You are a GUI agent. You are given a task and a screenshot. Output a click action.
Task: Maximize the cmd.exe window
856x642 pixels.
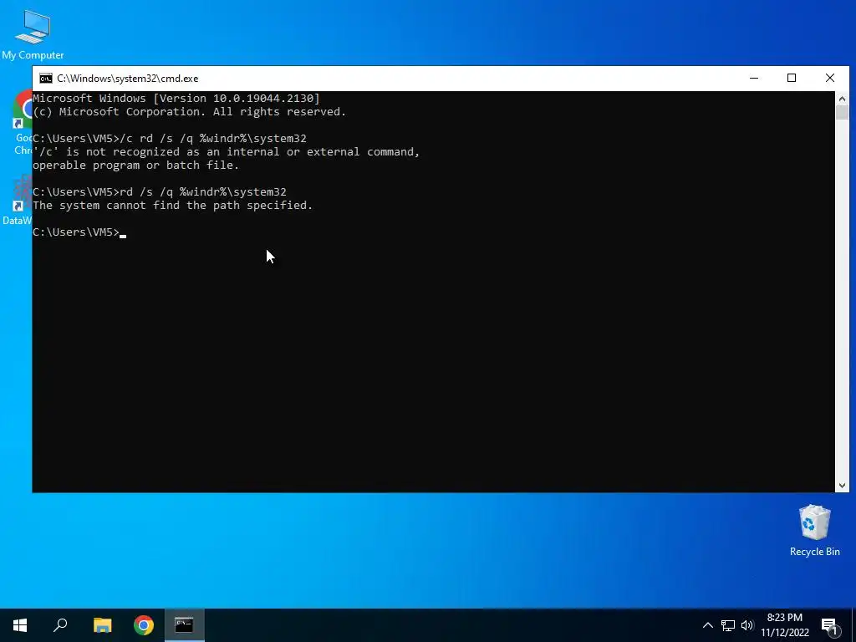(x=792, y=78)
